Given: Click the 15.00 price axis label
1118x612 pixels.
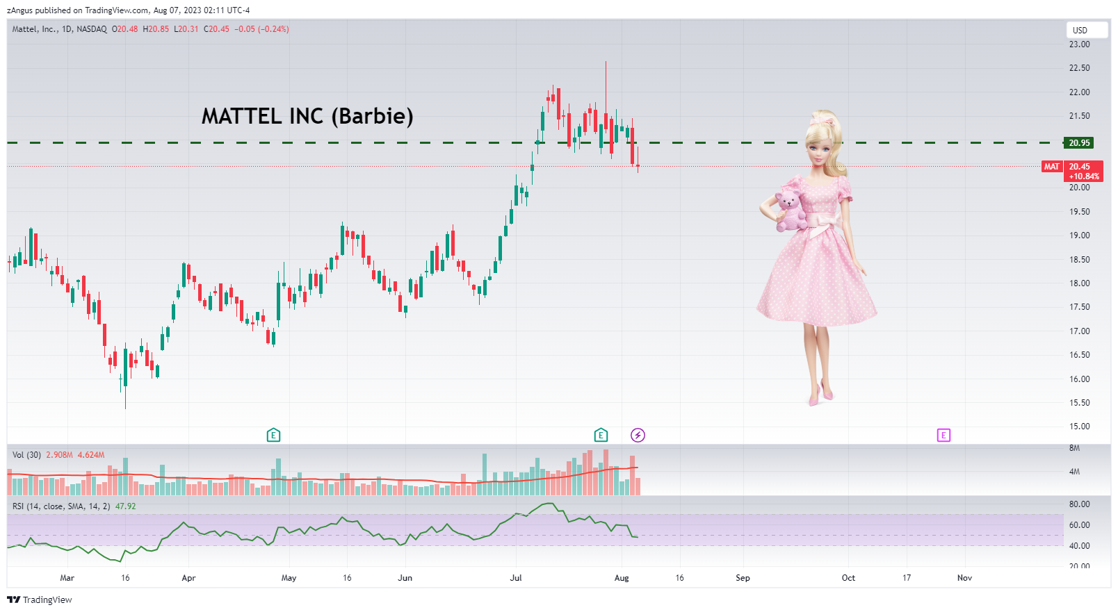Looking at the screenshot, I should pyautogui.click(x=1080, y=427).
